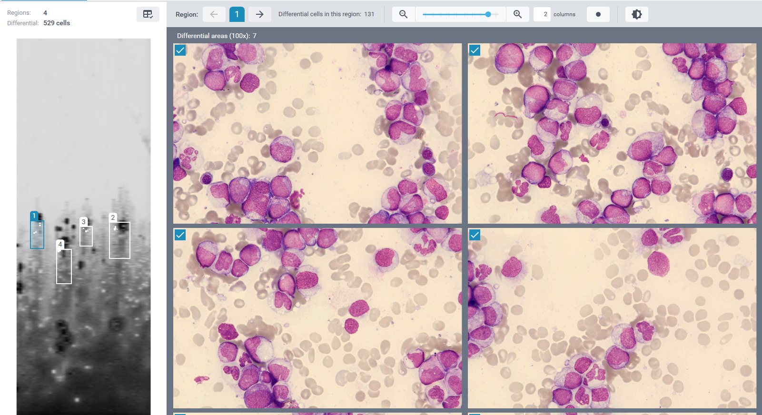Click the 'Regions:' label

pos(19,13)
